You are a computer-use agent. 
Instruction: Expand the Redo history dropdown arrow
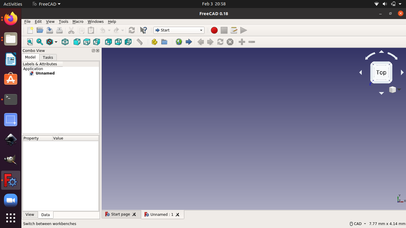(x=122, y=30)
